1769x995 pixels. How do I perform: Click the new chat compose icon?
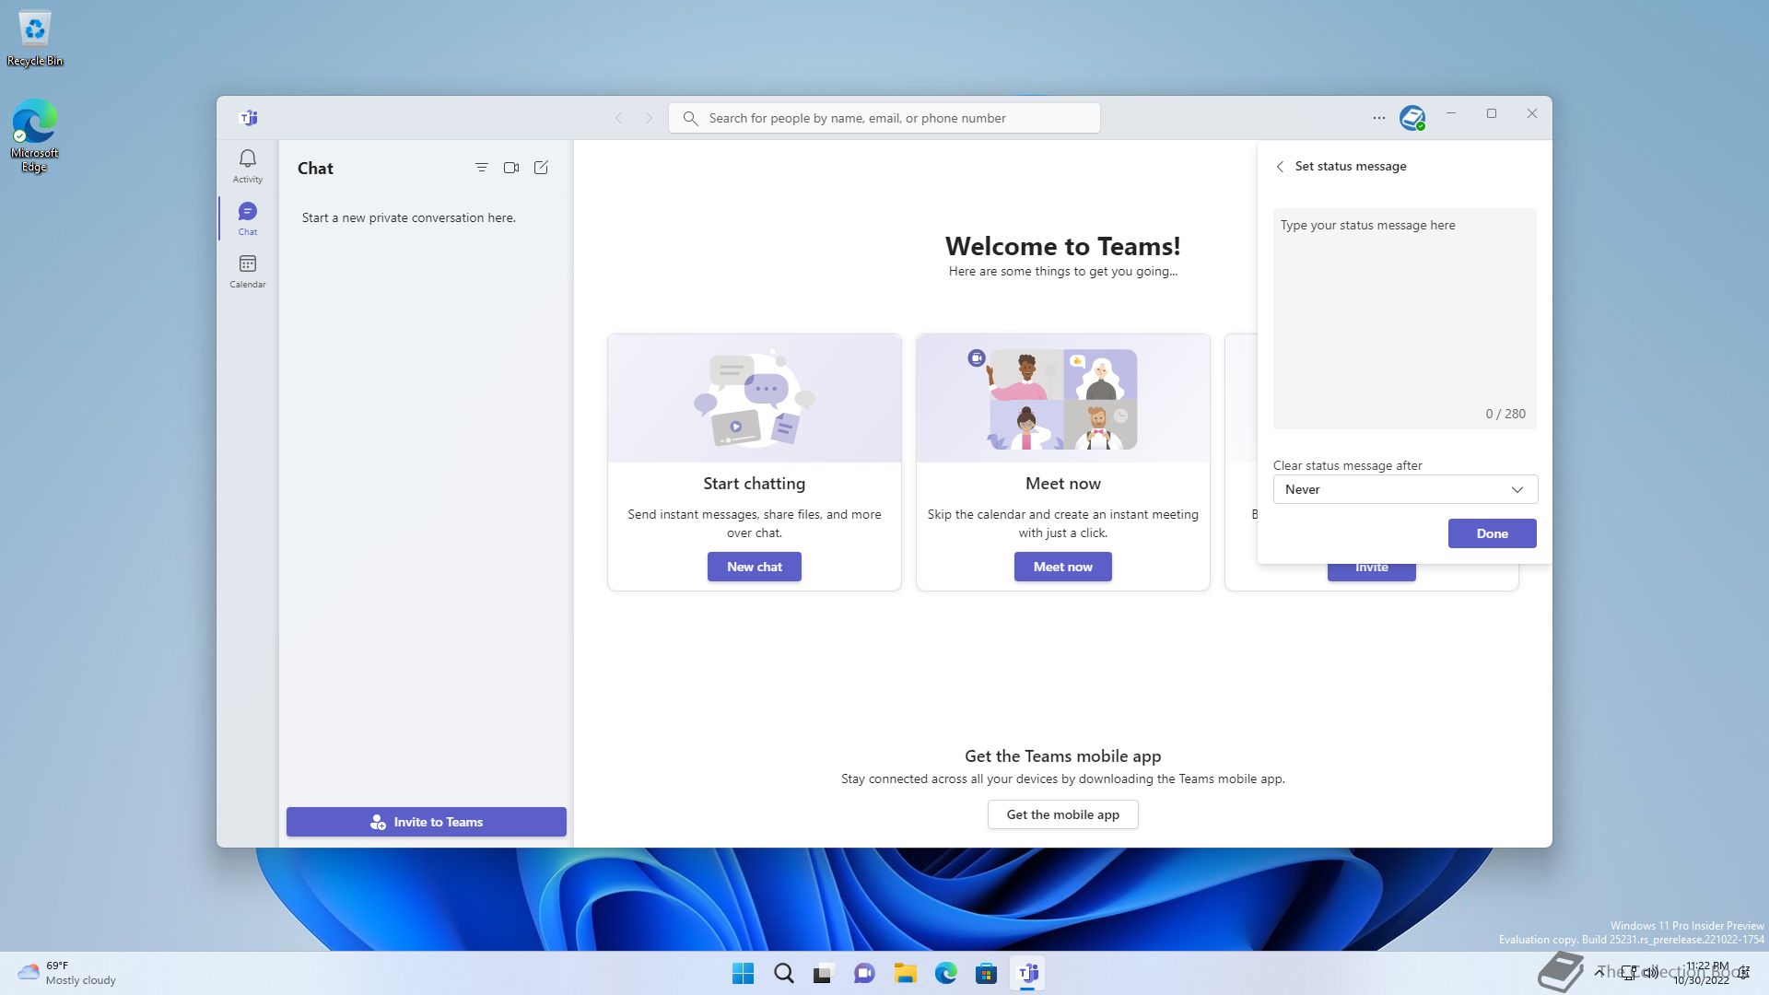[x=541, y=168]
